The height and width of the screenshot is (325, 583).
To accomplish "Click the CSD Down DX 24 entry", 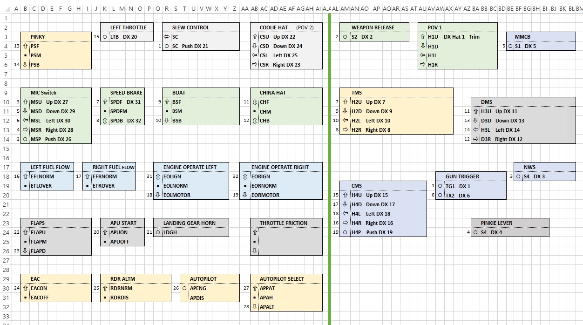I will coord(290,46).
